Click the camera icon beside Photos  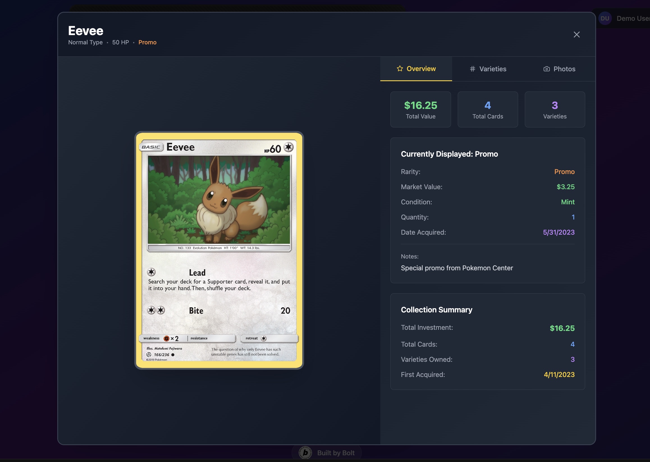pyautogui.click(x=546, y=69)
